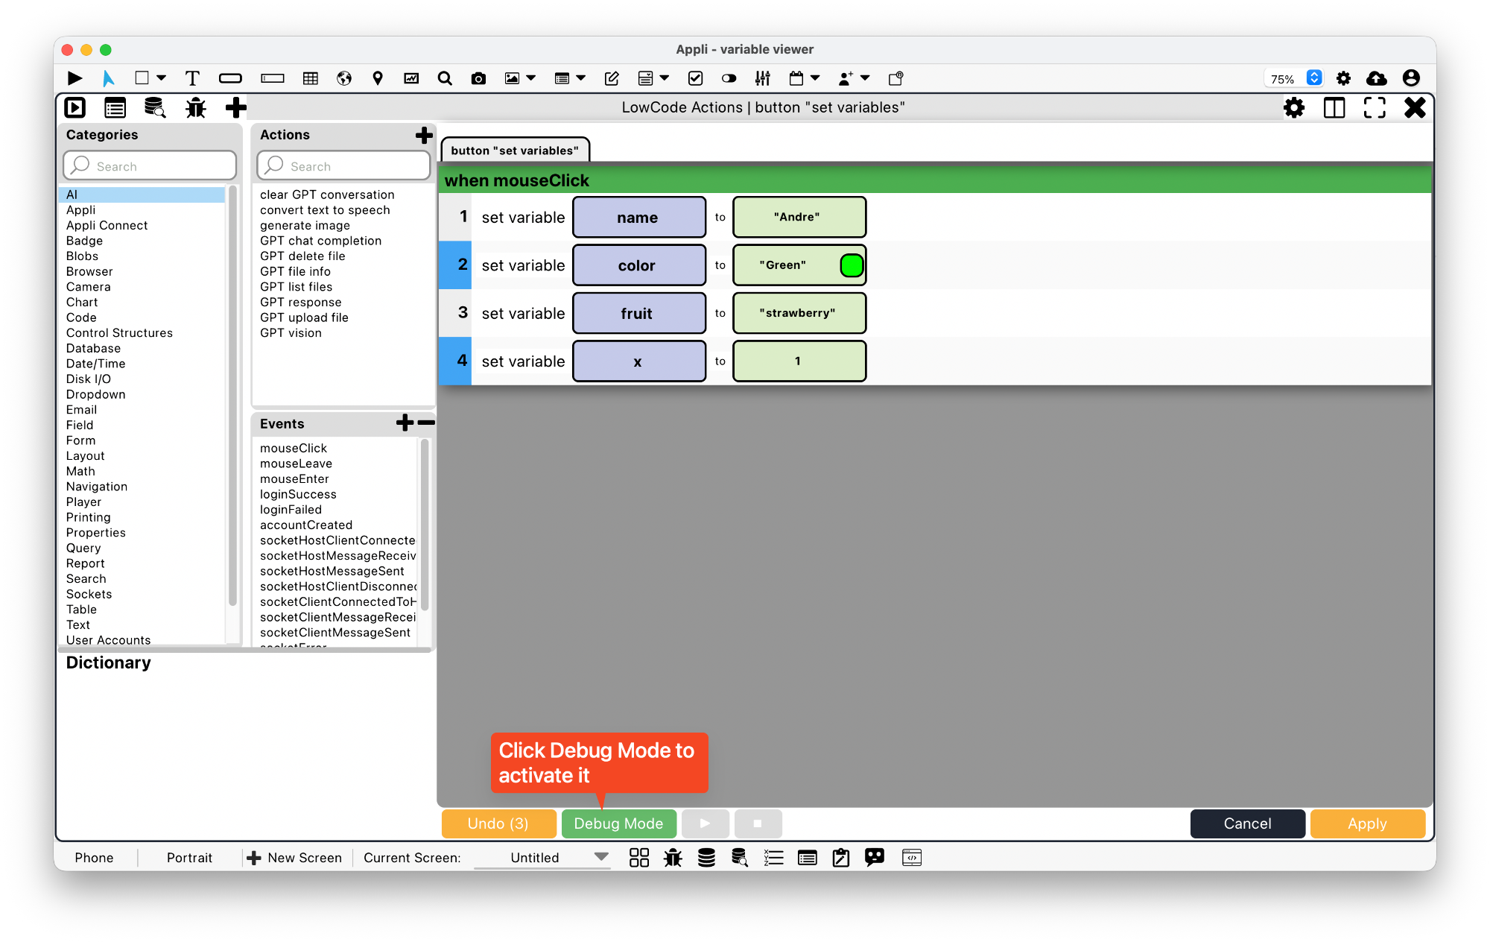This screenshot has height=942, width=1490.
Task: Click the Apply button
Action: click(1367, 824)
